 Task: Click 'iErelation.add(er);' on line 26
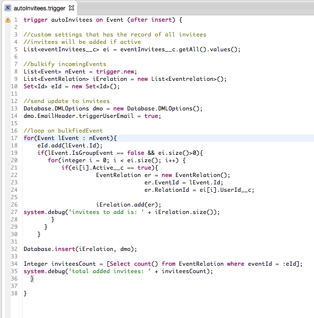point(128,205)
